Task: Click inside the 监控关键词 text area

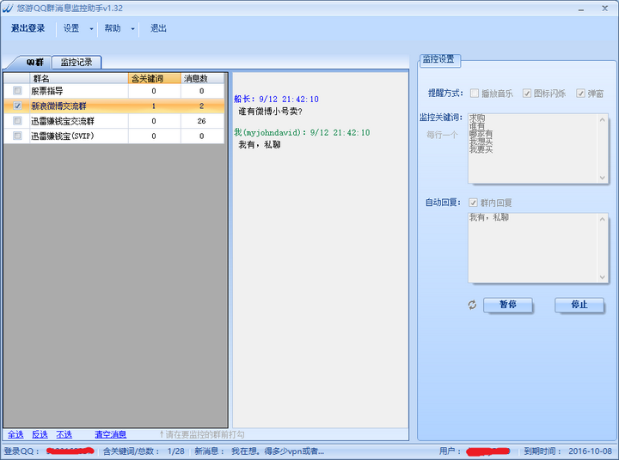Action: coord(533,148)
